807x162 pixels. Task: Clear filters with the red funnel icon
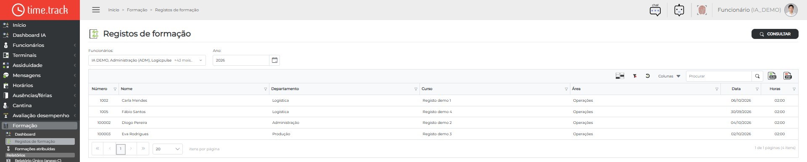click(635, 76)
